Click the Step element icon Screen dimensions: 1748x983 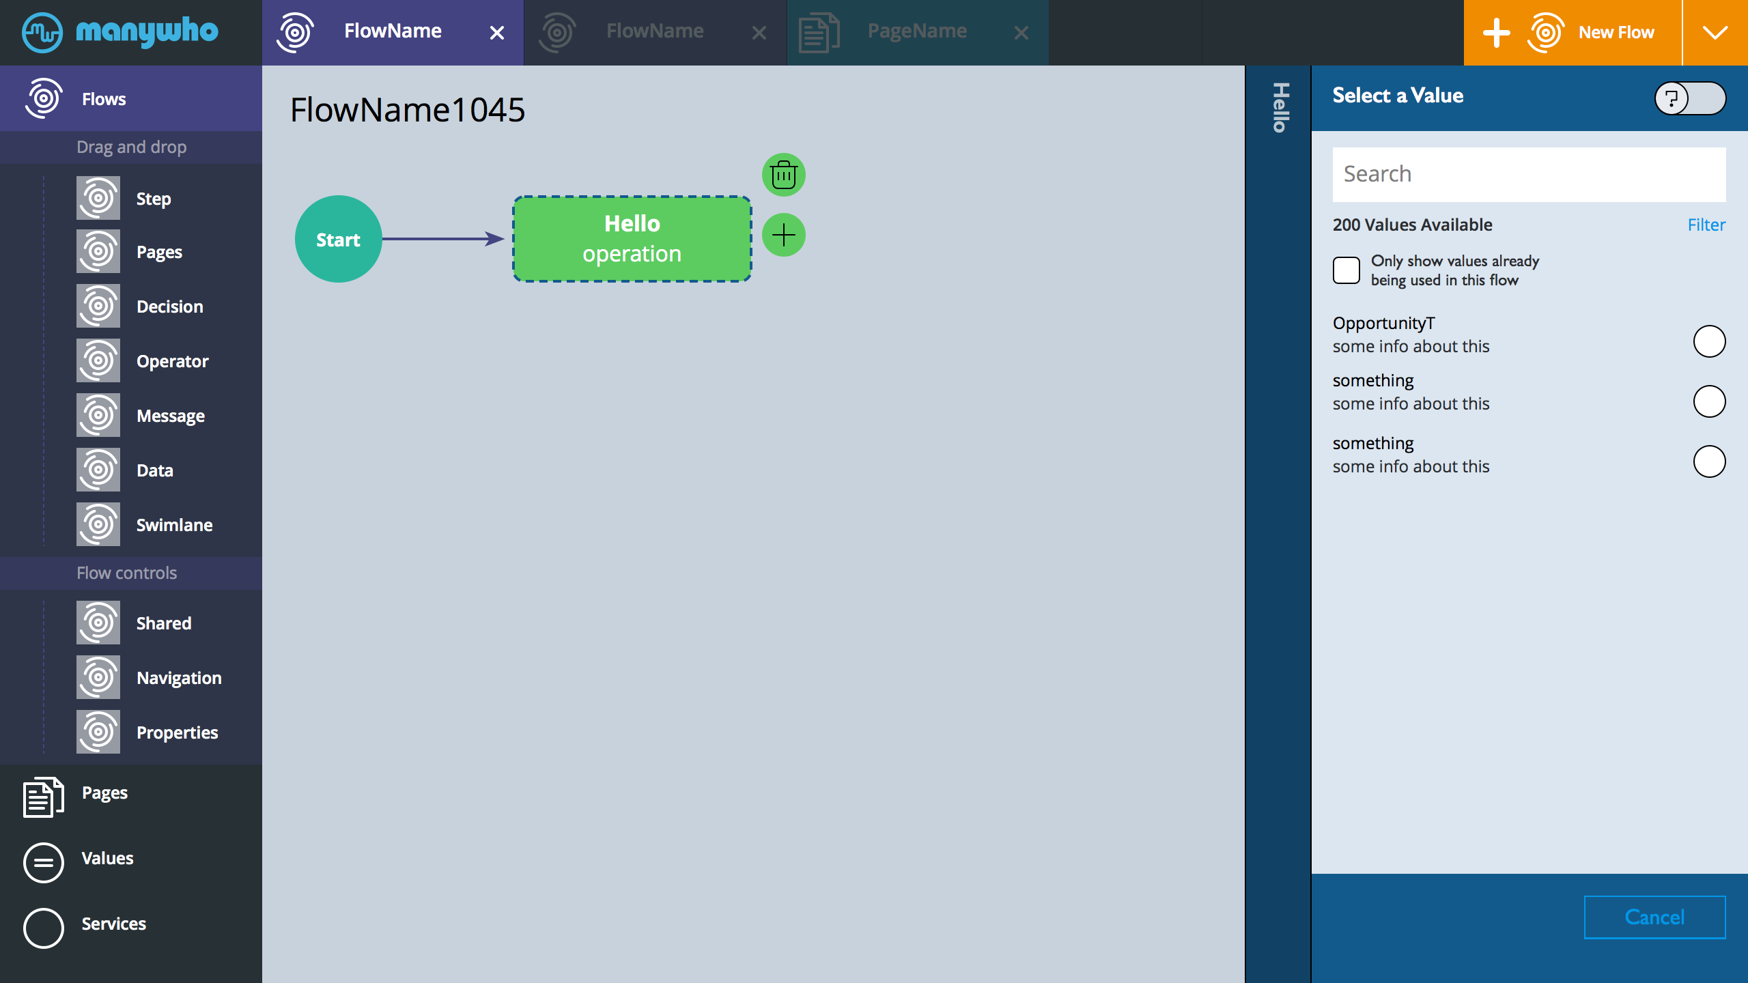tap(98, 198)
